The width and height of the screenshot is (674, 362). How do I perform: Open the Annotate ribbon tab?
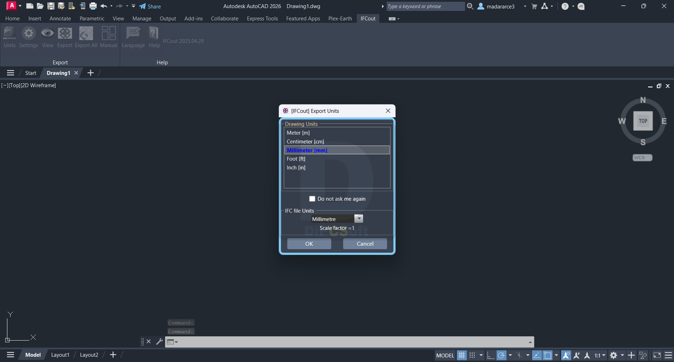point(60,18)
